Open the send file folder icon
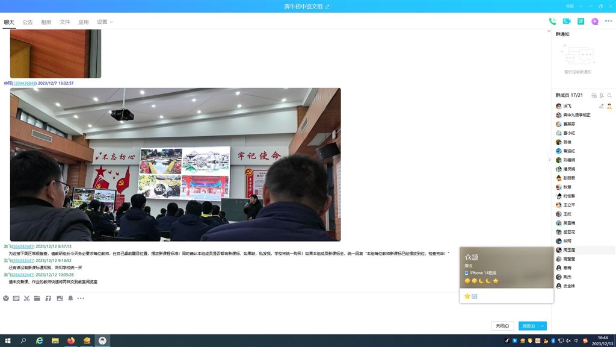This screenshot has height=347, width=616. (x=37, y=298)
